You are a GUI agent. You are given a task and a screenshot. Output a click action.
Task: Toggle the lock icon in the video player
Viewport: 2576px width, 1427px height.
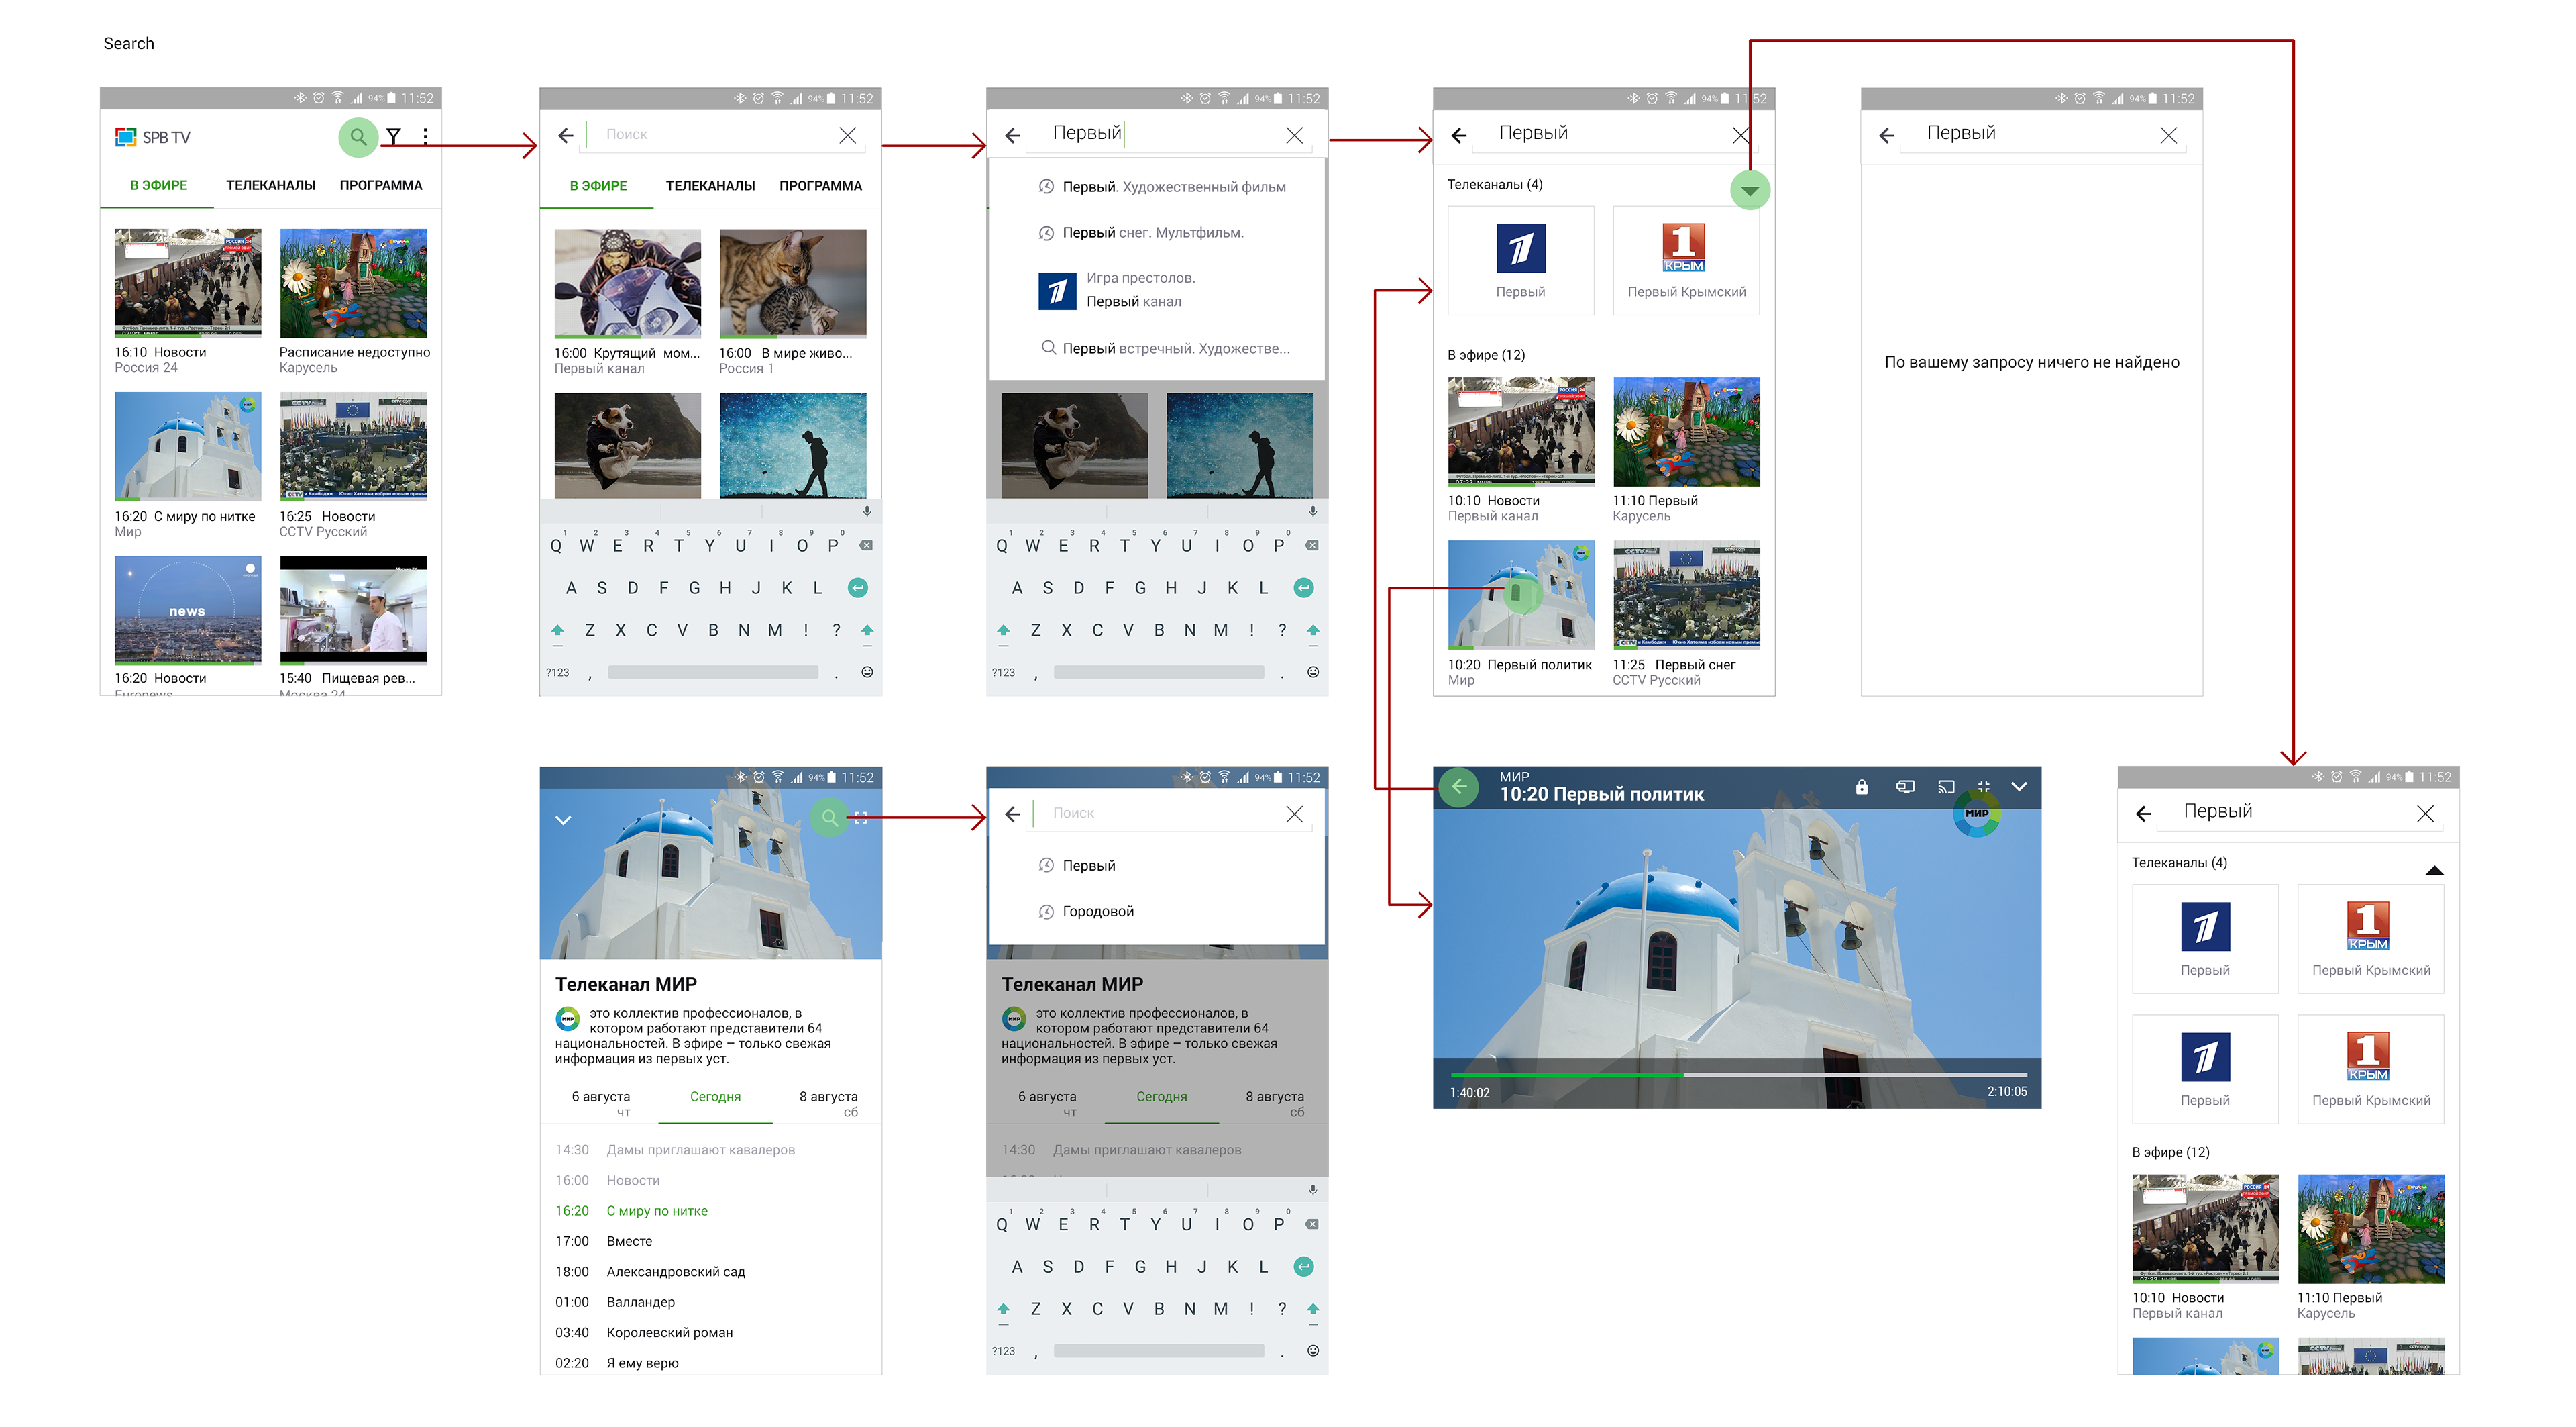(x=1861, y=787)
